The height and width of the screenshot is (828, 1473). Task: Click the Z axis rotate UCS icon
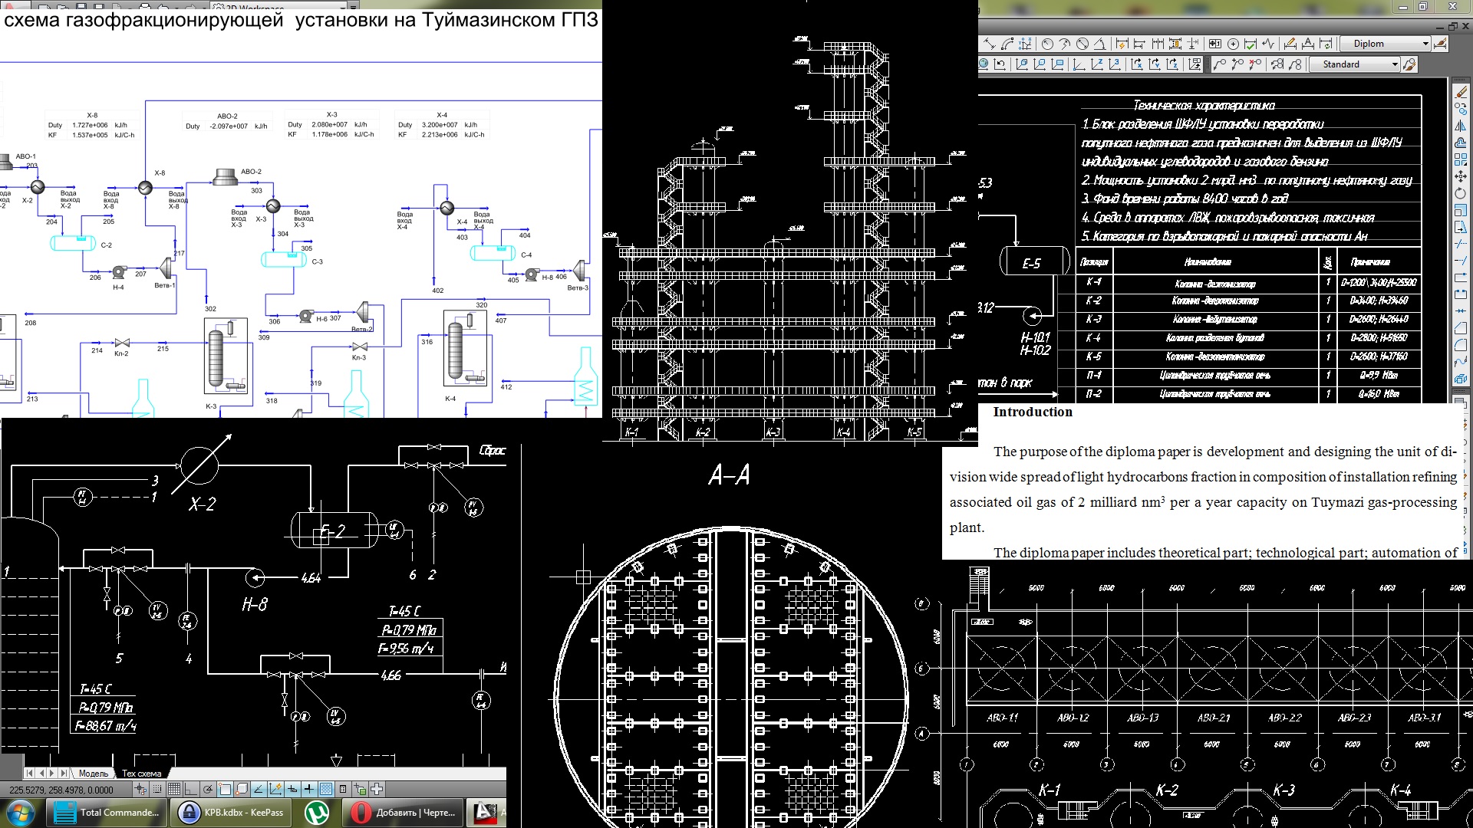pyautogui.click(x=1172, y=64)
